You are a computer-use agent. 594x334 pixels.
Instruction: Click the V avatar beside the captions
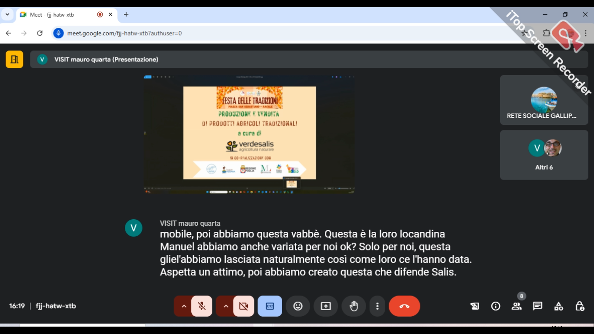(133, 228)
